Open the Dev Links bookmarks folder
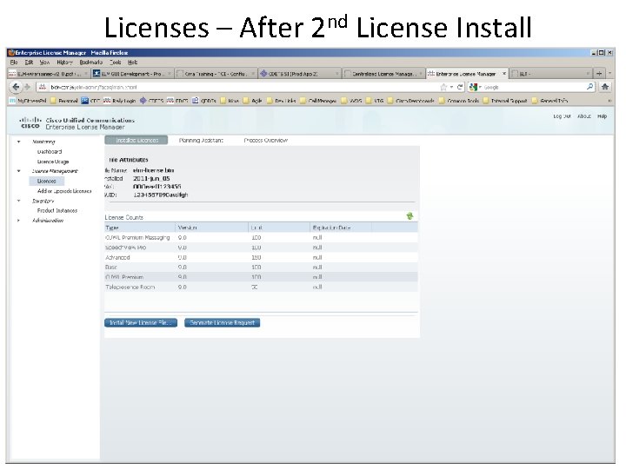Viewport: 626px width, 469px height. click(282, 101)
